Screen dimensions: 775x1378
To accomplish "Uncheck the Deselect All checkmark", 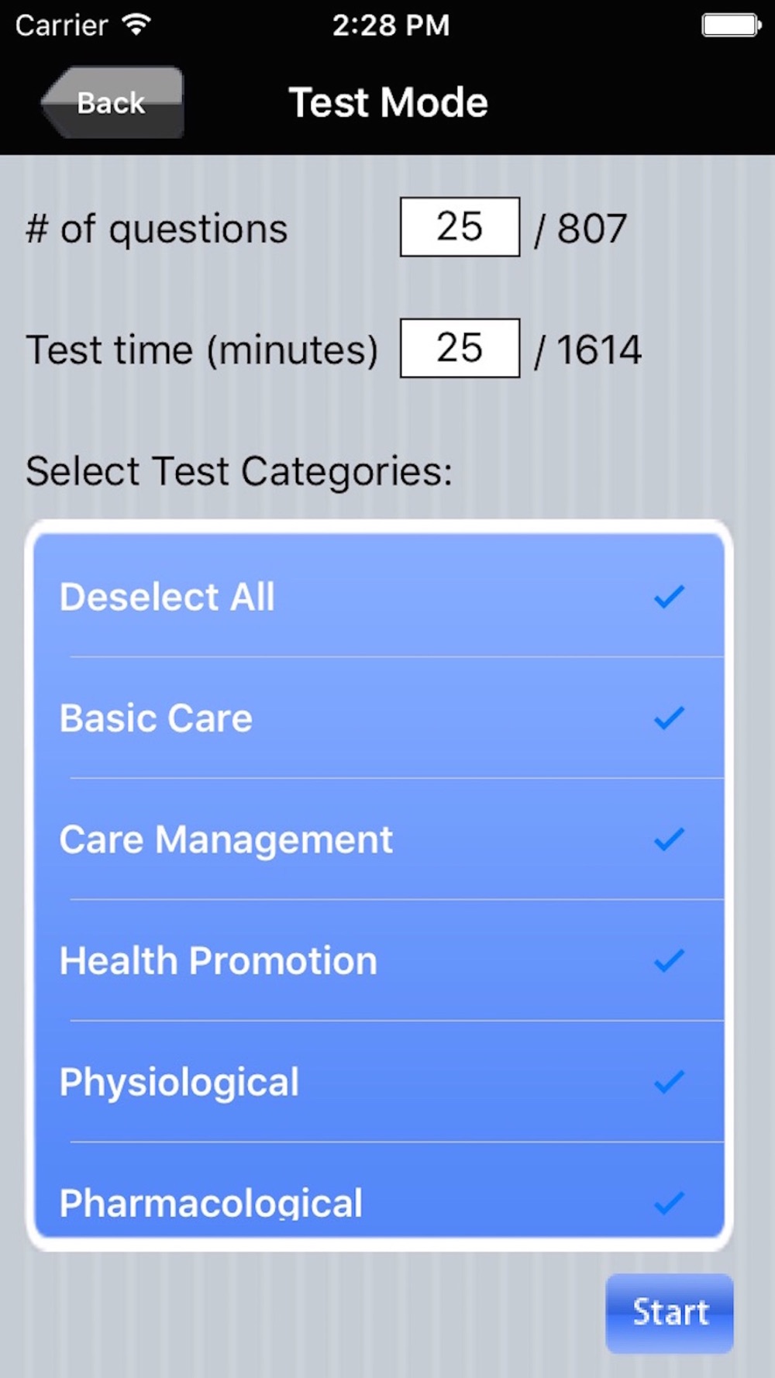I will pyautogui.click(x=669, y=597).
